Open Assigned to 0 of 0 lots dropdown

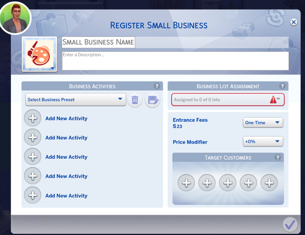pyautogui.click(x=227, y=100)
